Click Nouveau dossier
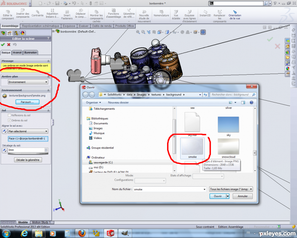This screenshot has width=297, height=238. (x=118, y=102)
